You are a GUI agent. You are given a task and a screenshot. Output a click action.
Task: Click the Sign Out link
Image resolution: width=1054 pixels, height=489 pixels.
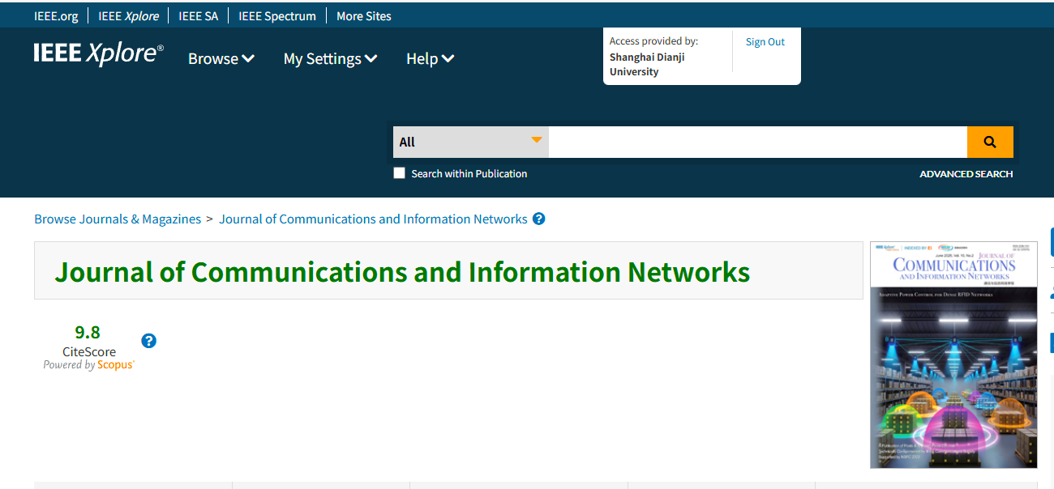[765, 42]
